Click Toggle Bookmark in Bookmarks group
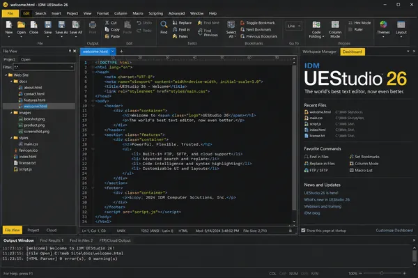The height and width of the screenshot is (278, 418). [x=258, y=23]
